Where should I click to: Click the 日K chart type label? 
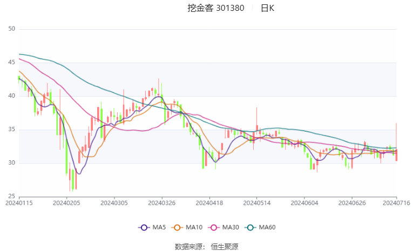pyautogui.click(x=268, y=8)
